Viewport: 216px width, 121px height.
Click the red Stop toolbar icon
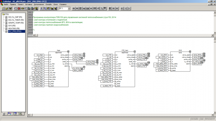point(18,9)
